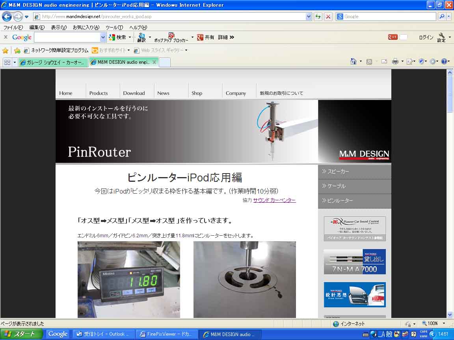The height and width of the screenshot is (340, 454).
Task: Open the スピーカー sidebar category
Action: pyautogui.click(x=354, y=172)
